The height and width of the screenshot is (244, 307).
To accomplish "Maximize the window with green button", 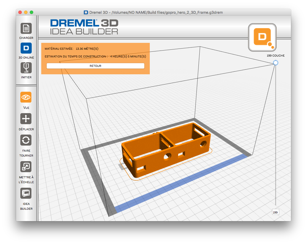I will tap(32, 12).
